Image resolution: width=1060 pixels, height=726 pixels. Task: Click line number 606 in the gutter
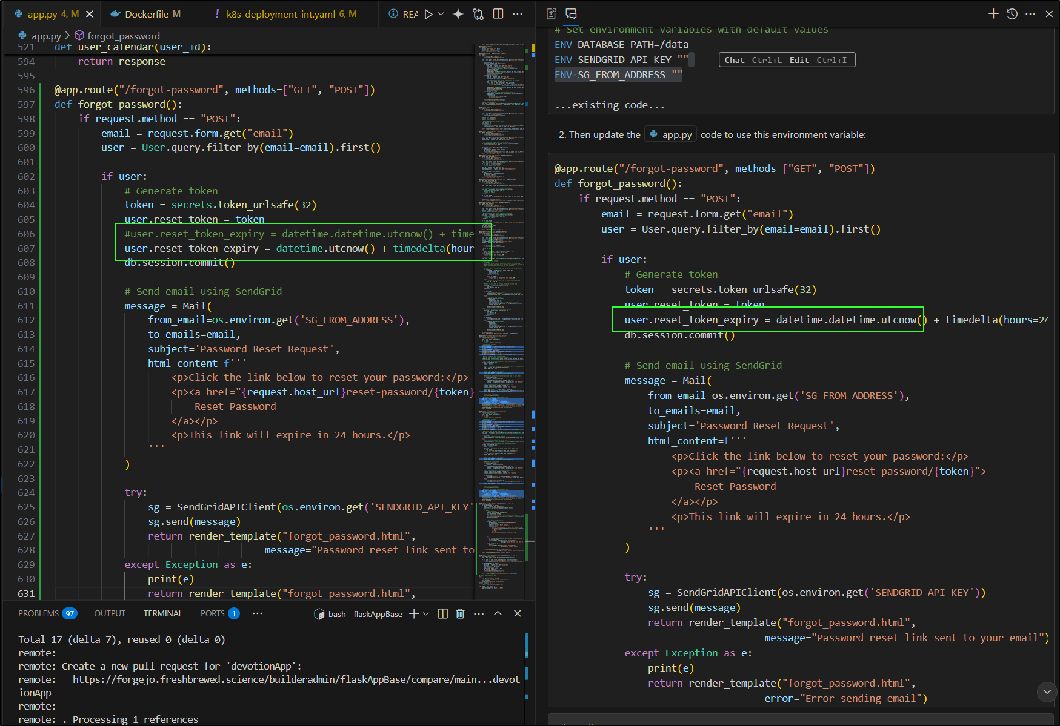[x=26, y=234]
